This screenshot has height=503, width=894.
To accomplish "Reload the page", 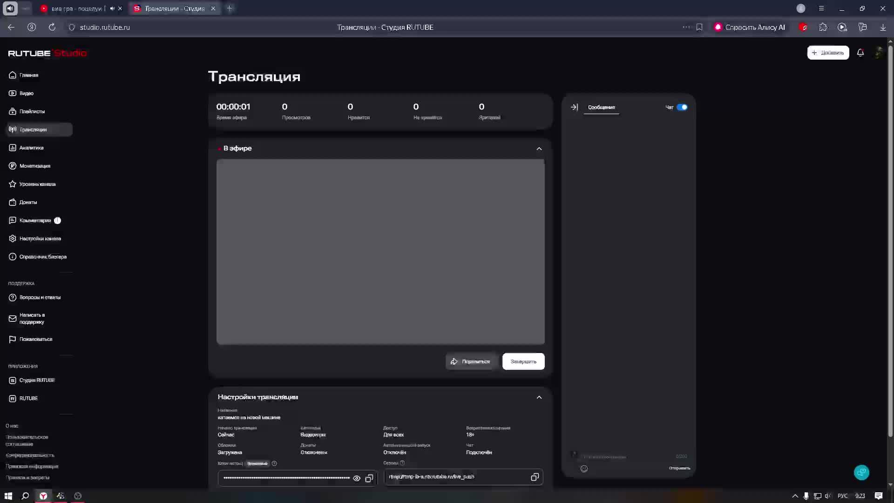I will (52, 27).
